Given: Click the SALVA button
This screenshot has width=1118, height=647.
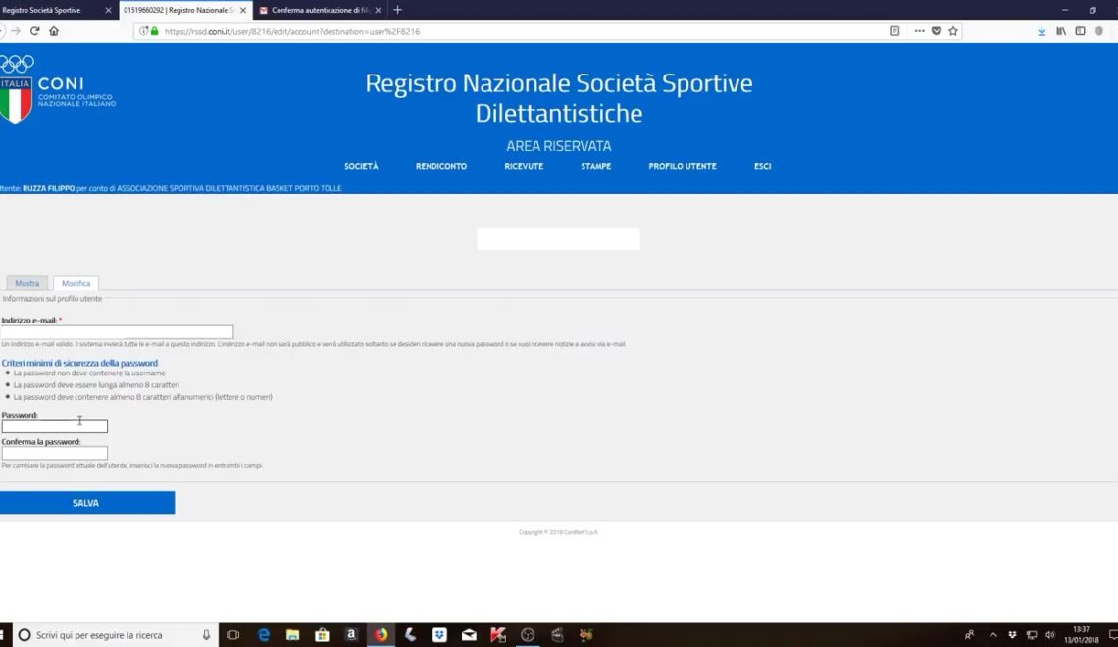Looking at the screenshot, I should coord(87,502).
